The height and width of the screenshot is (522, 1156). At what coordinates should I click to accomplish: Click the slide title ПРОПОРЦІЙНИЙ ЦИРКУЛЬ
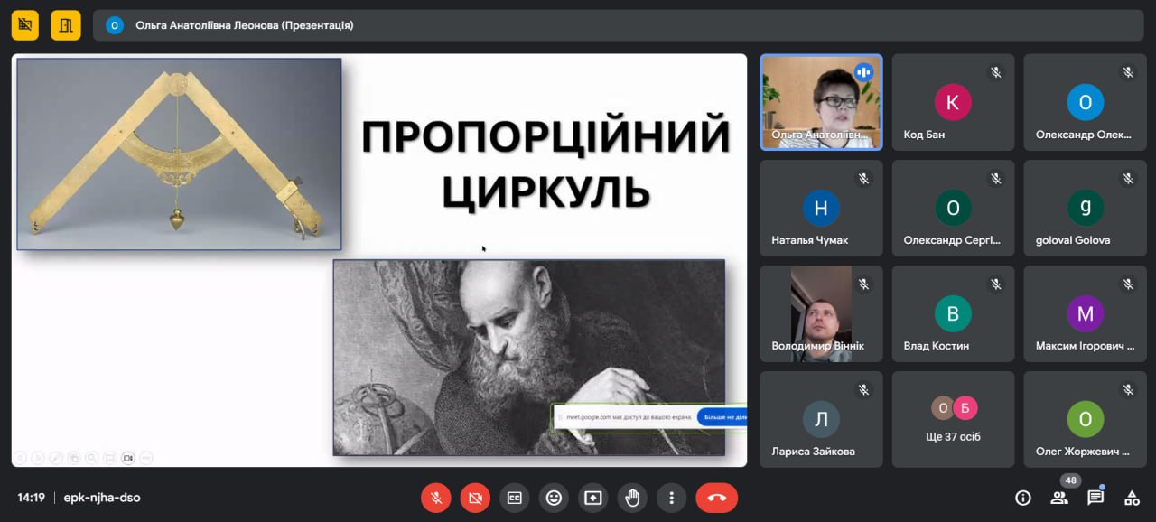546,163
